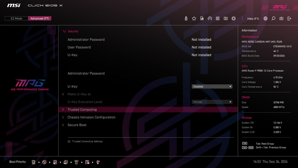Switch to EZ Mode

click(x=16, y=18)
